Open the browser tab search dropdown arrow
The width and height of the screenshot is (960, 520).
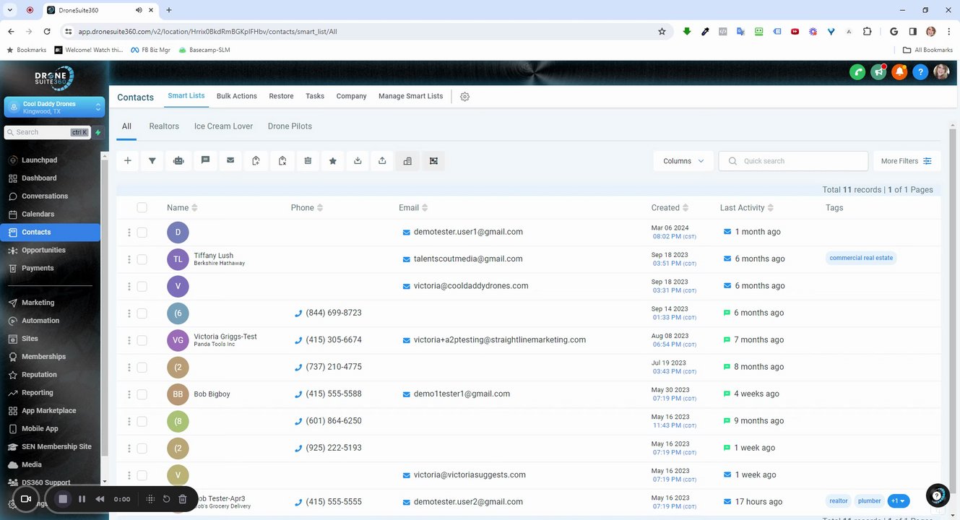click(x=10, y=10)
